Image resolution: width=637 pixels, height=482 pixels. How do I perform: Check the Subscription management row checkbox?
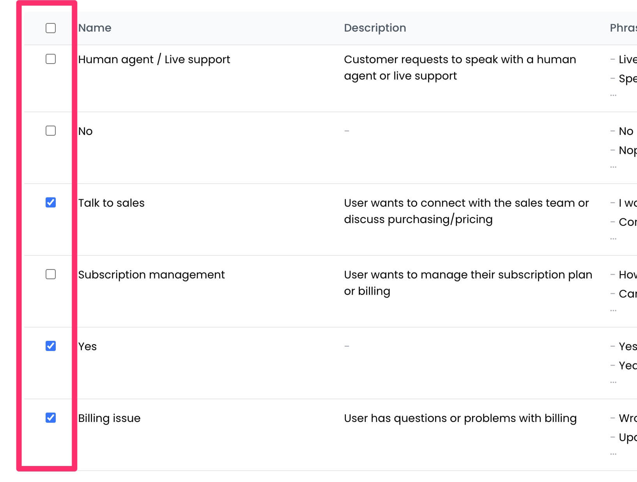pos(51,274)
